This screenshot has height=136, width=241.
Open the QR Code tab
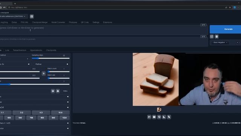point(85,22)
